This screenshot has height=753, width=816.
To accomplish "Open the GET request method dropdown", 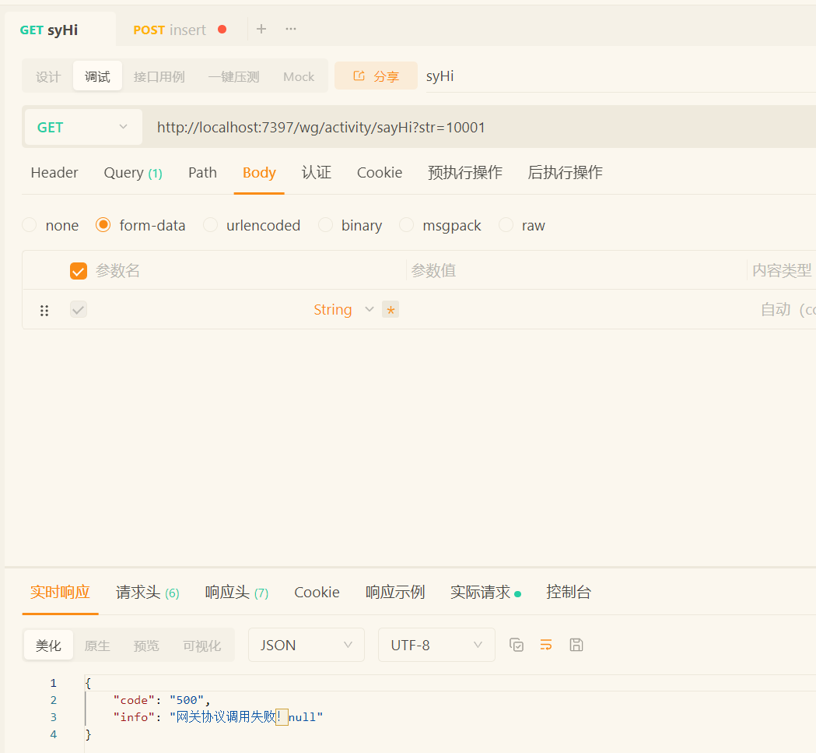I will 82,127.
